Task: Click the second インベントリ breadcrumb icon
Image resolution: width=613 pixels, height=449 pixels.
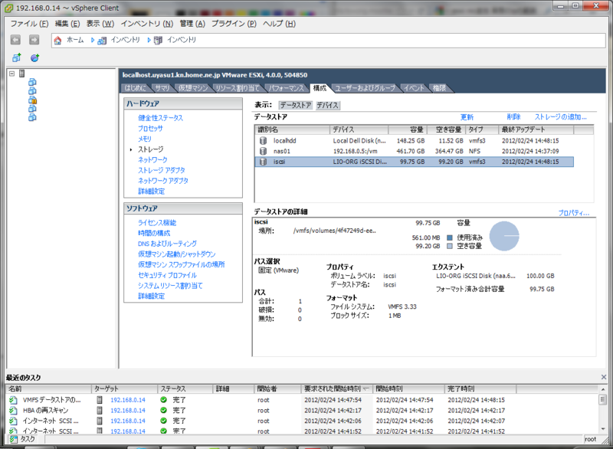Action: click(158, 41)
